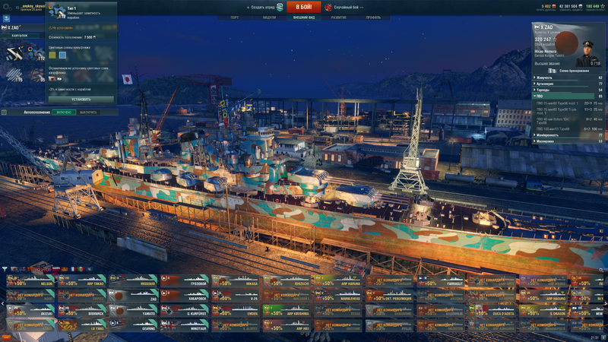Select the MISSOURI ship card
Screen dimensions: 608x342
133,280
